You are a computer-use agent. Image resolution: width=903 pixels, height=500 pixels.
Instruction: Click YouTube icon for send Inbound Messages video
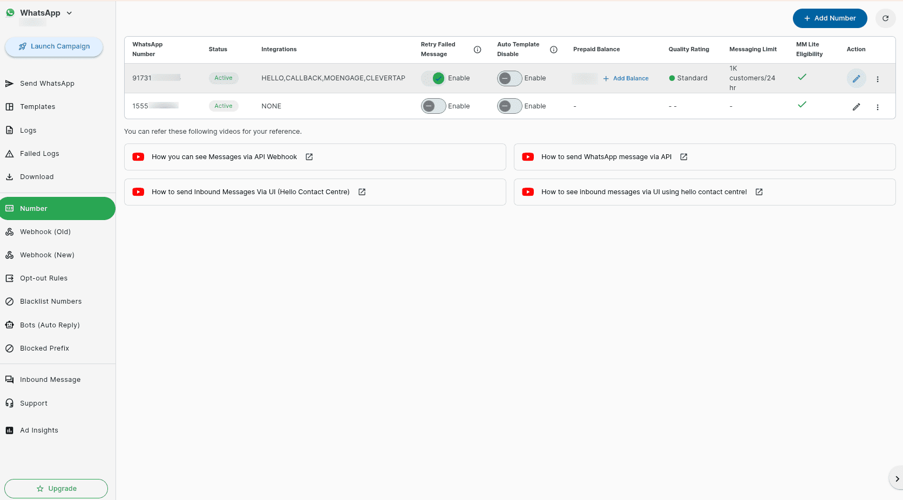[138, 192]
